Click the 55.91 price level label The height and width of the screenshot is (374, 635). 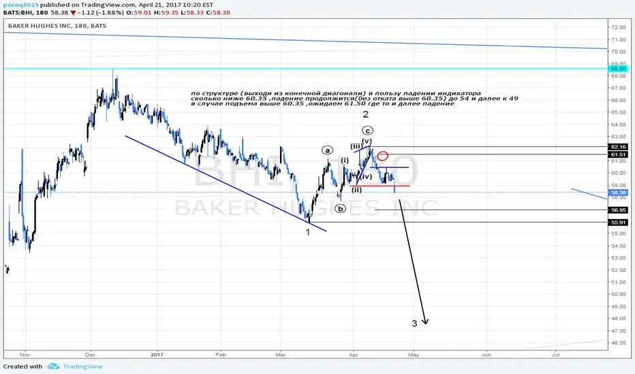(619, 222)
